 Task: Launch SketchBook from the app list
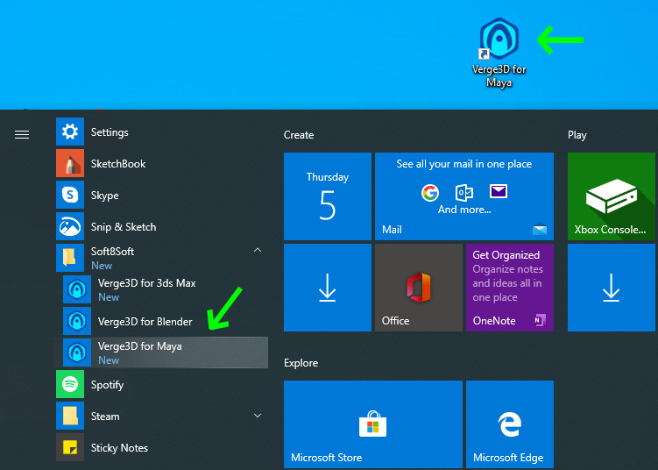pyautogui.click(x=70, y=163)
